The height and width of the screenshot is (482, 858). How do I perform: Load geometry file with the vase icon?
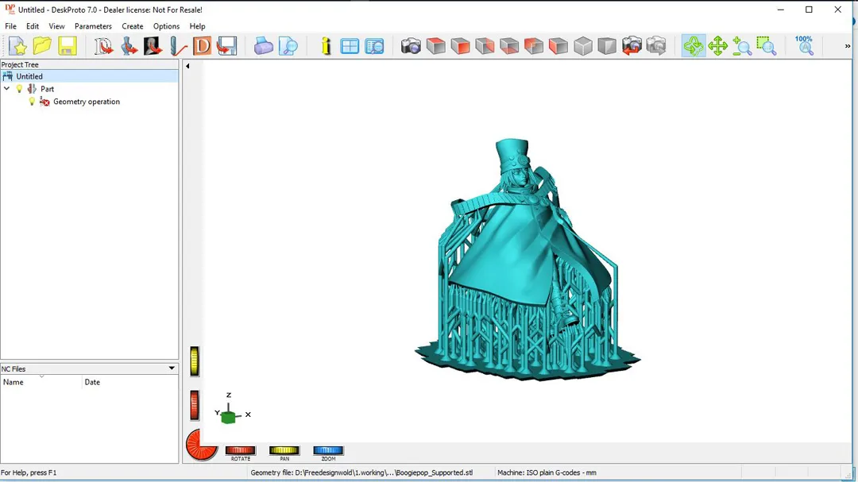129,46
